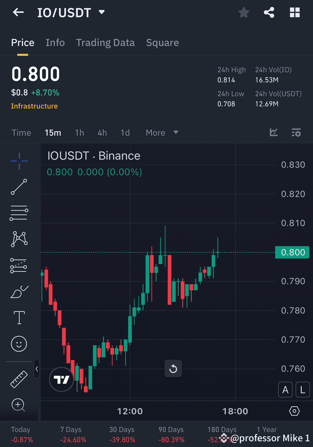Tap the chart reload button
Image resolution: width=313 pixels, height=447 pixels.
pyautogui.click(x=173, y=369)
